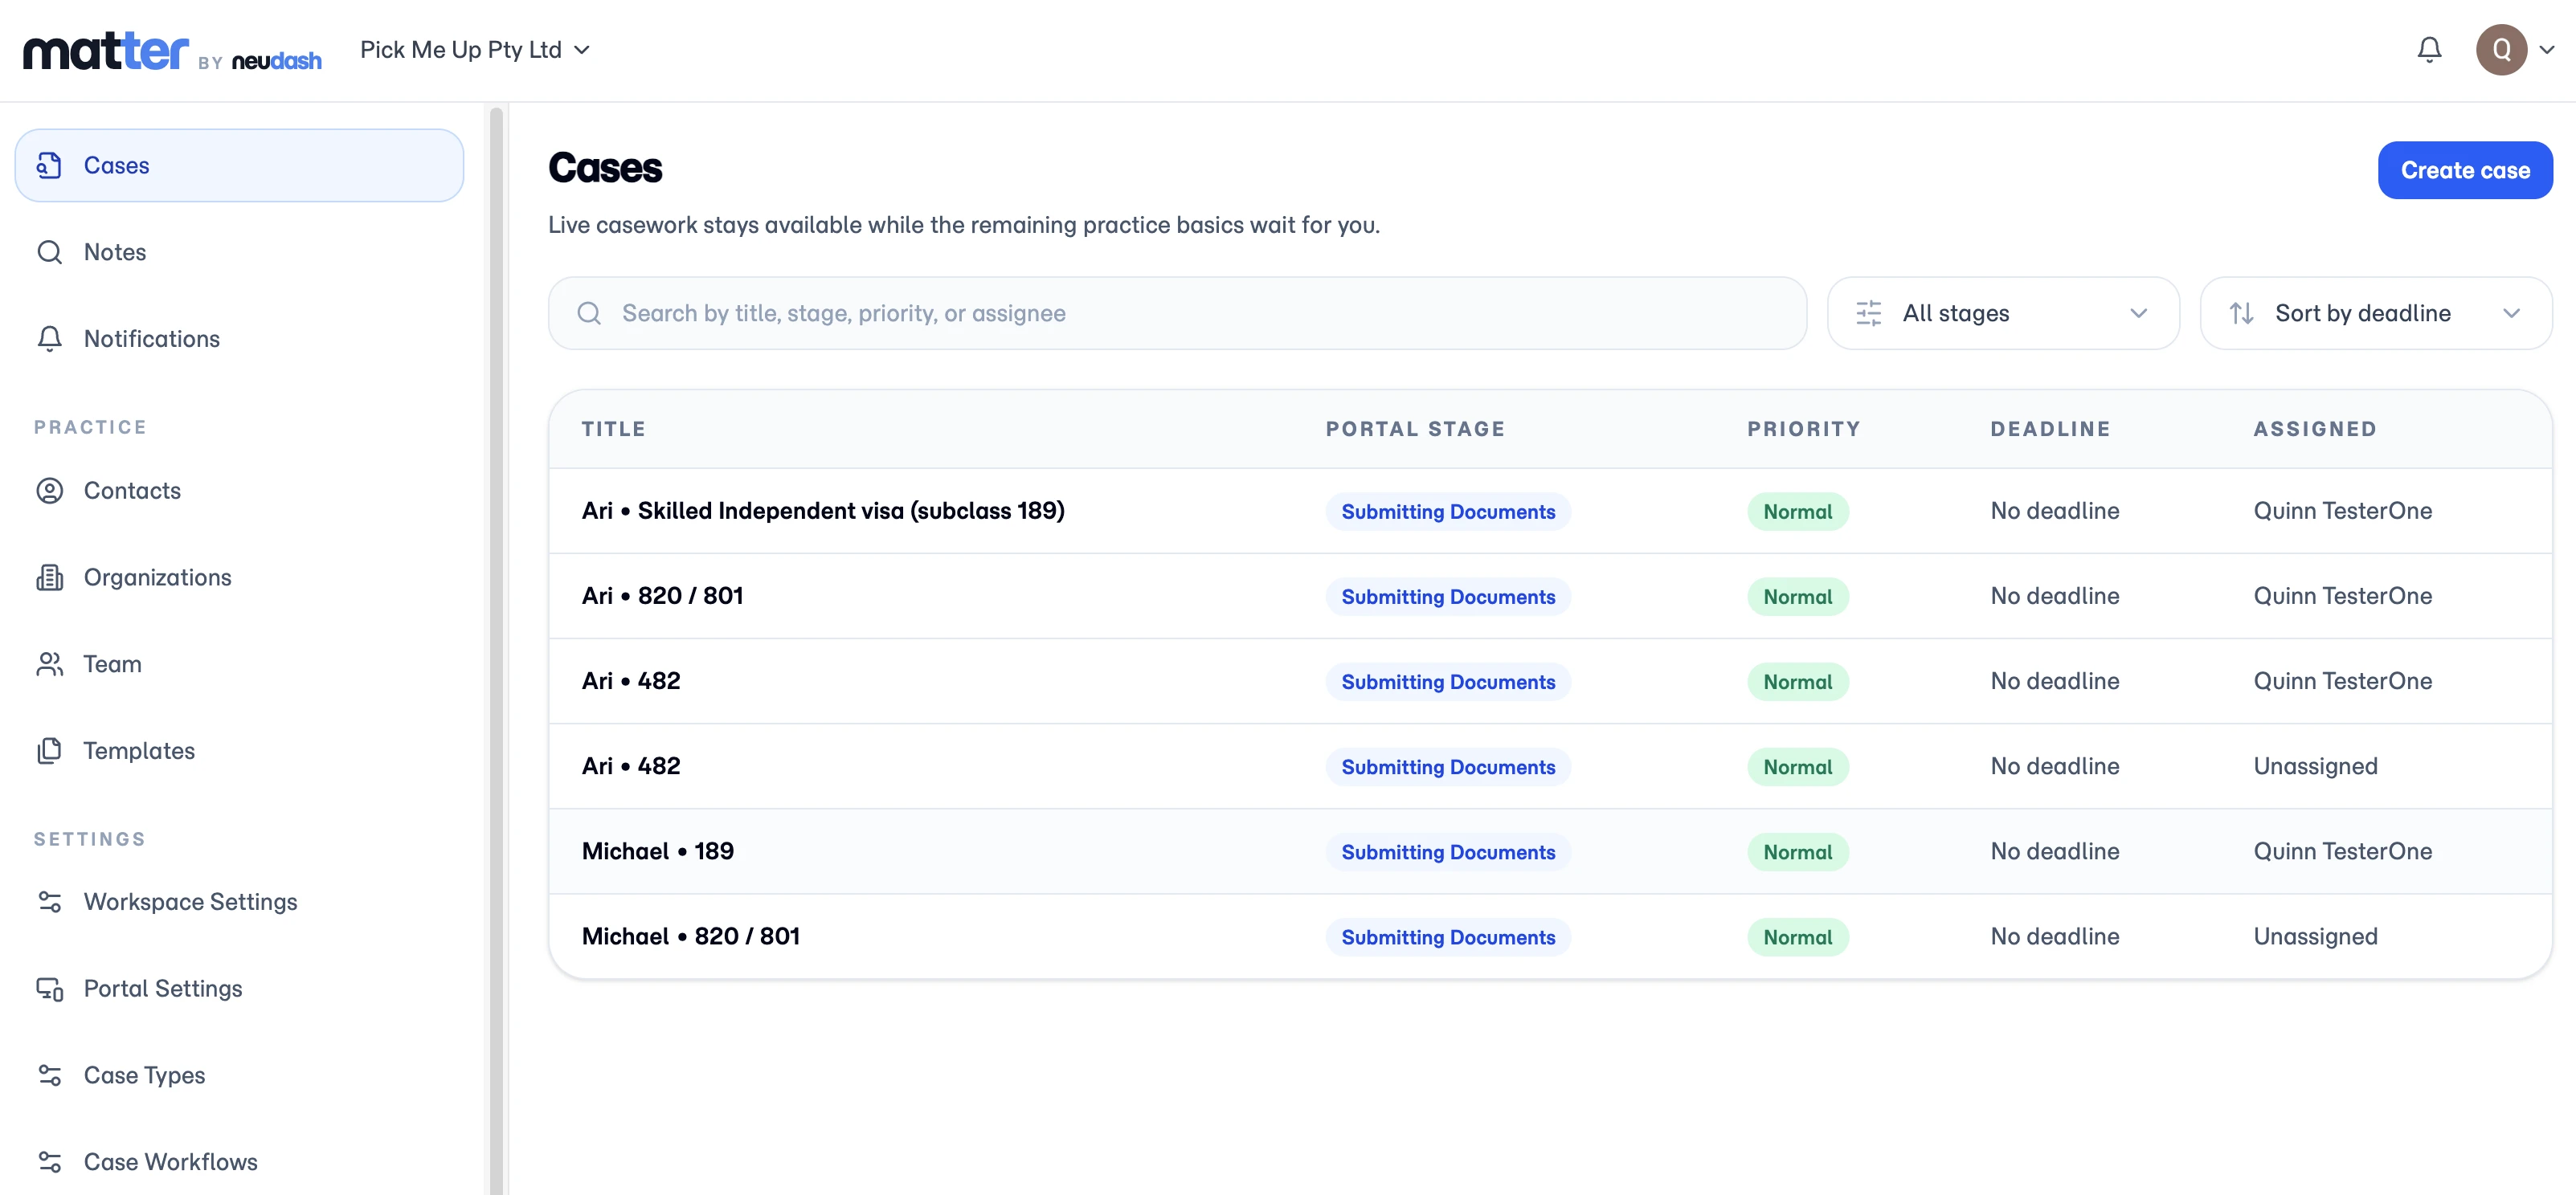Click the PRIORITY column header

pyautogui.click(x=1803, y=429)
